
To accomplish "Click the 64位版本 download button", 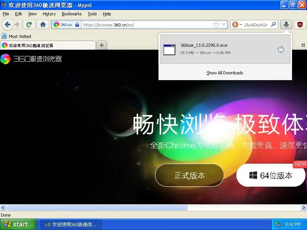I will (271, 175).
